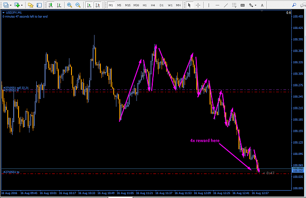306x198 pixels.
Task: Zoom in on the chart
Action: pyautogui.click(x=70, y=5)
